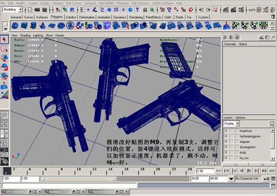Click the single perspective view layout icon

coord(4,115)
